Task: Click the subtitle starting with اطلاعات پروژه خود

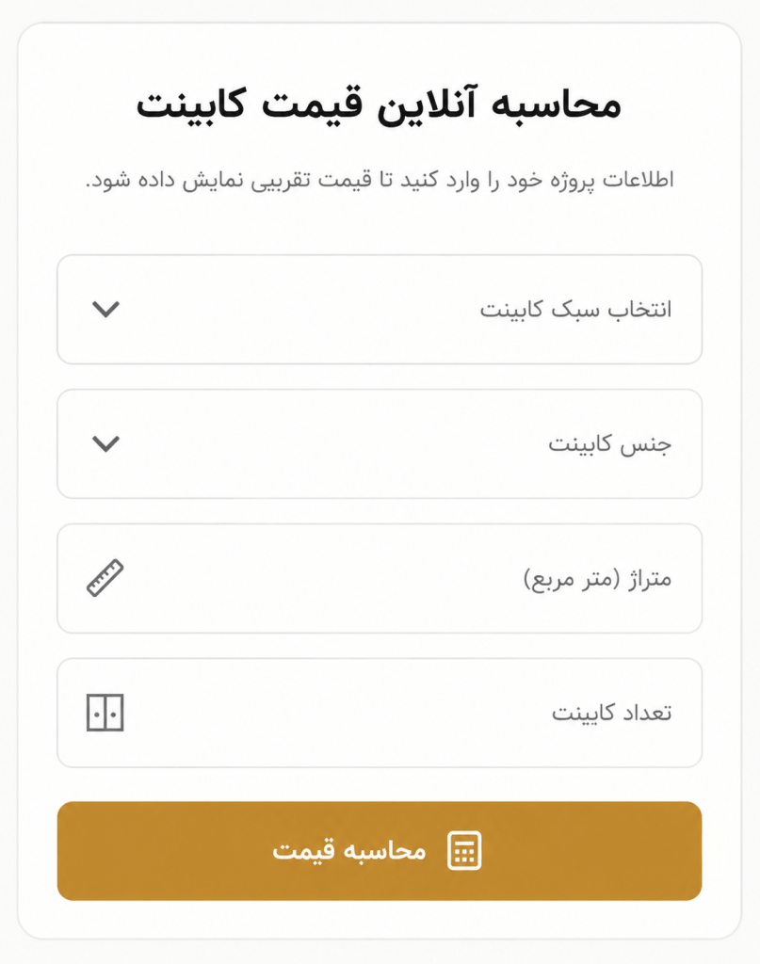Action: [x=380, y=180]
